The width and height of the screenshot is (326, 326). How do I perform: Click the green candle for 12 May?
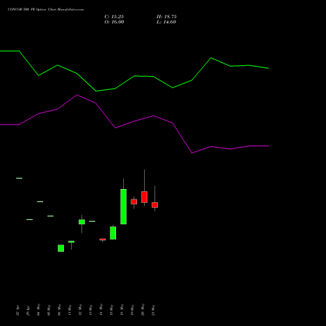coord(81,222)
